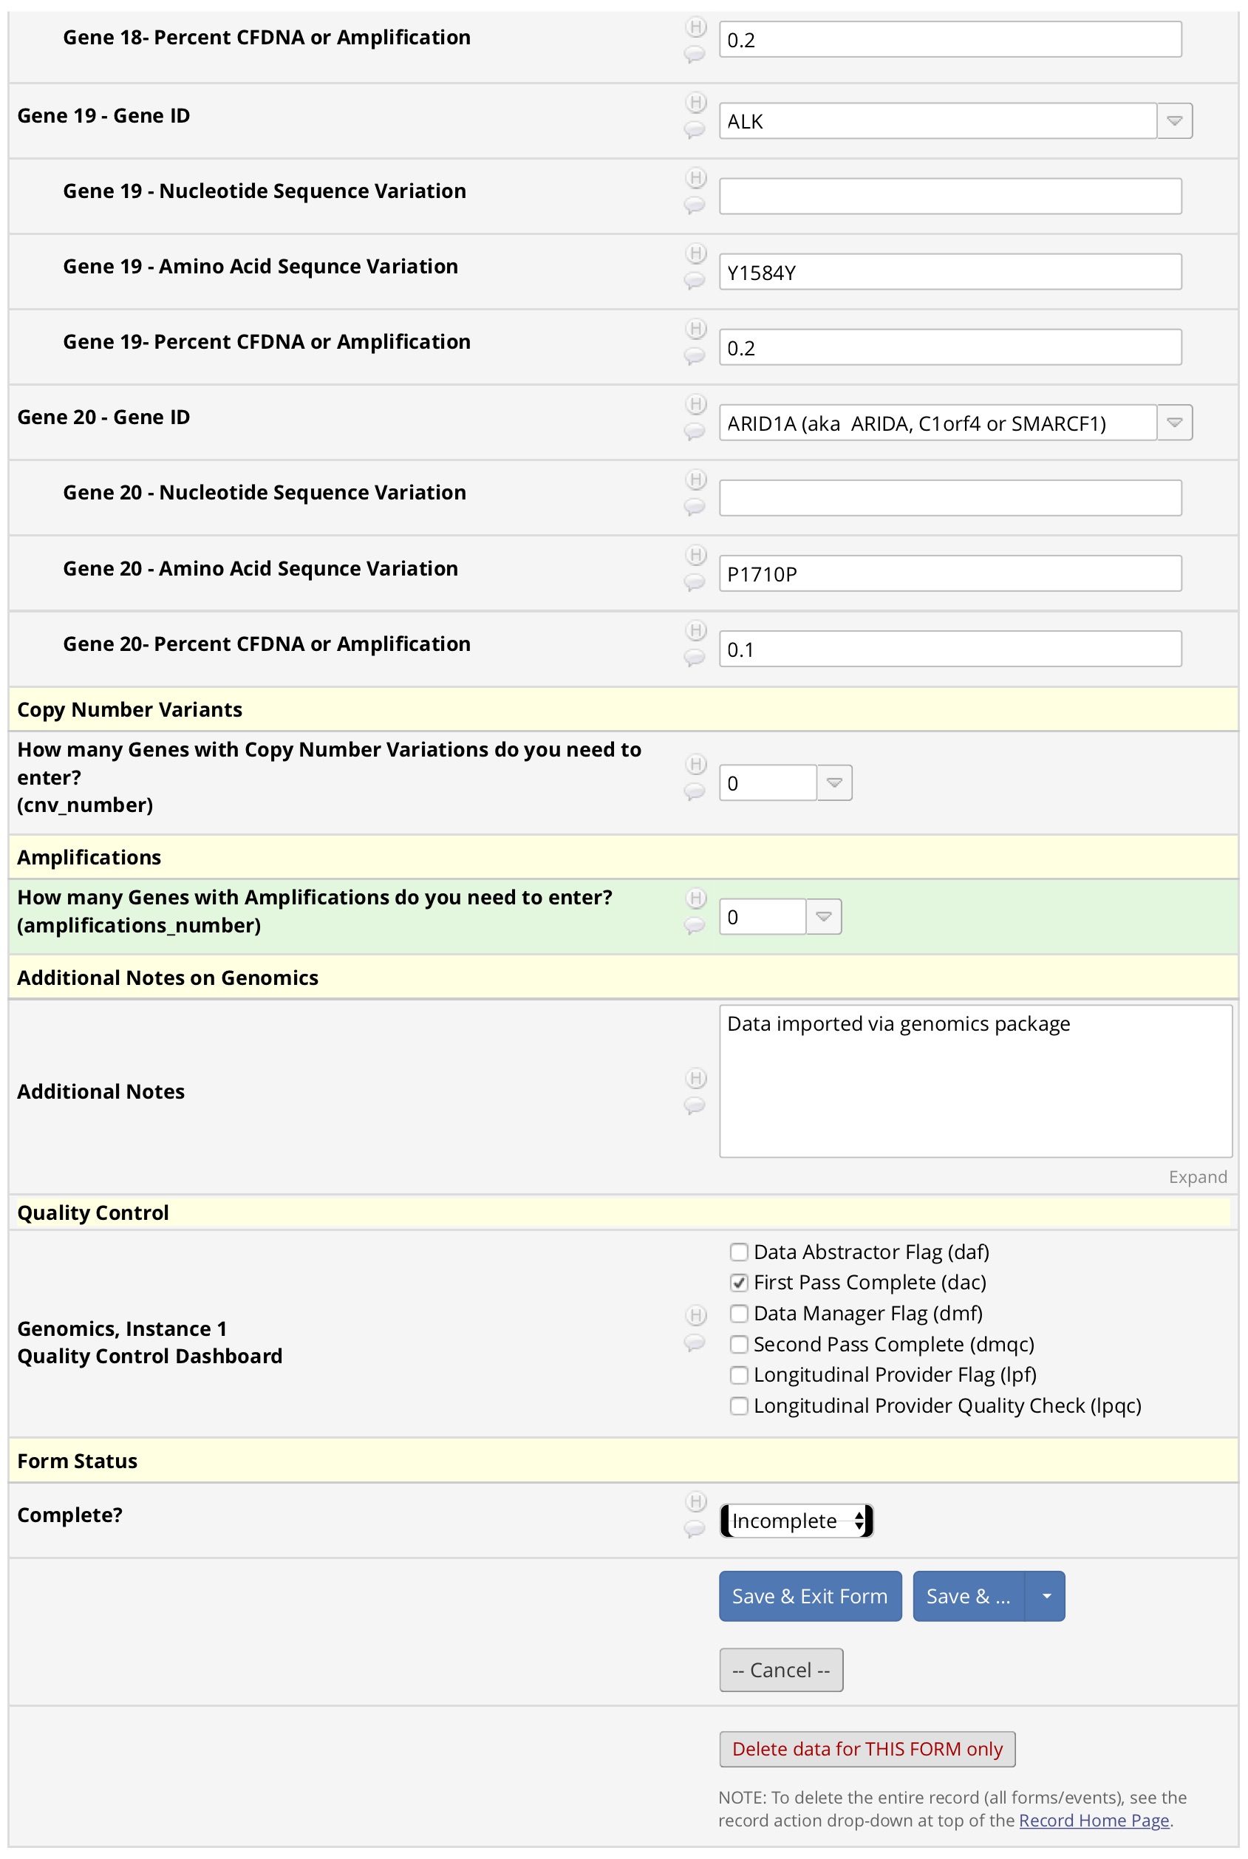Click the Additional Notes text box

pyautogui.click(x=976, y=1081)
